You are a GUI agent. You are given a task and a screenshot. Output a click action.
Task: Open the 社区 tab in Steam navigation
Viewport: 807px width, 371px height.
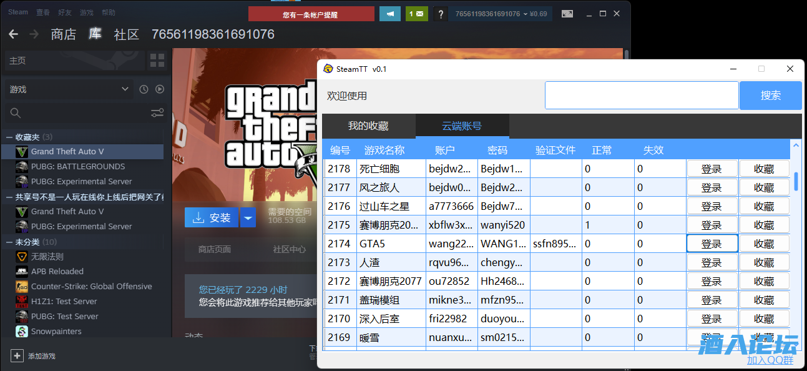click(x=126, y=34)
